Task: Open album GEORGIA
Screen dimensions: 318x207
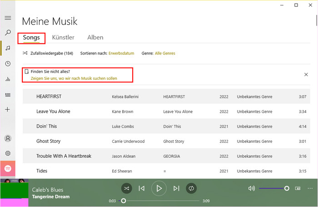Action: click(172, 156)
